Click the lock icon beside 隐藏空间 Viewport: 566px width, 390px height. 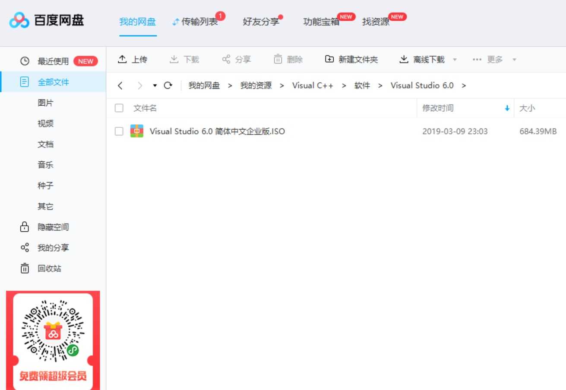pos(25,226)
